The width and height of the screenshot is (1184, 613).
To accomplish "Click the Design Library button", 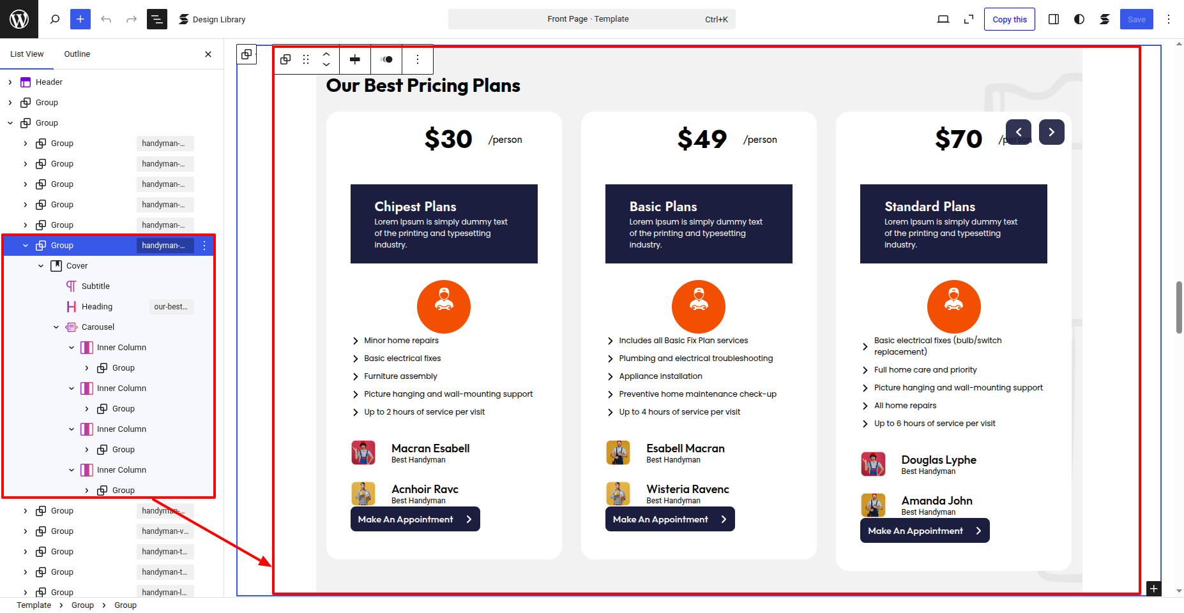I will pos(212,19).
